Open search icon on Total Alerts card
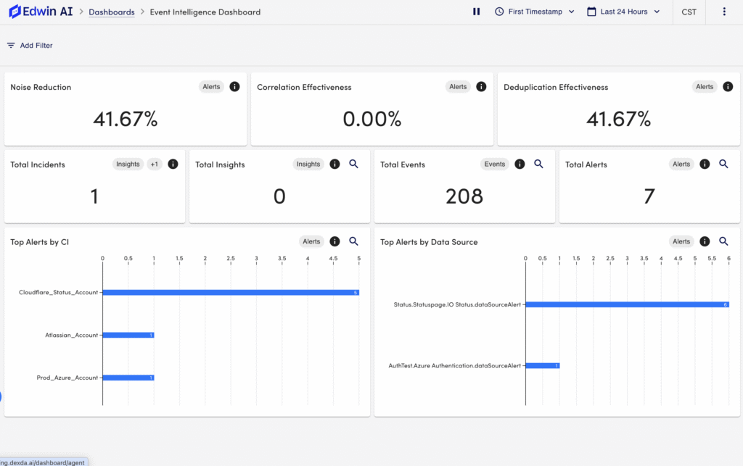Screen dimensions: 743x466 (723, 165)
